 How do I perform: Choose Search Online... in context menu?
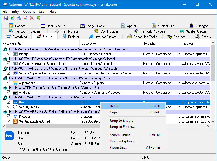133,135
